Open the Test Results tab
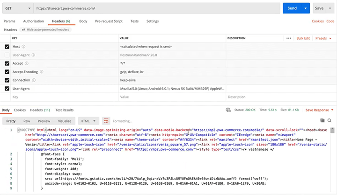This screenshot has width=337, height=195. tap(65, 110)
